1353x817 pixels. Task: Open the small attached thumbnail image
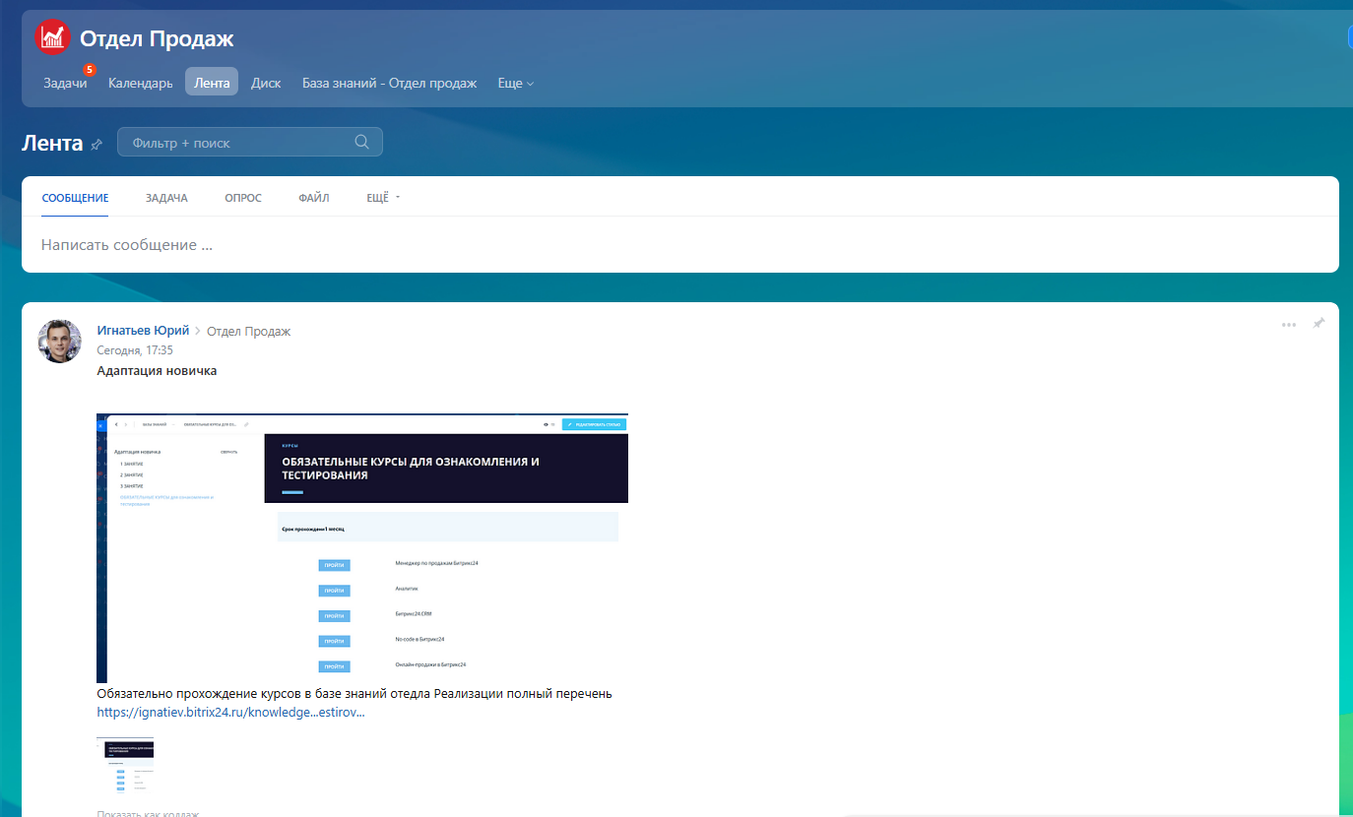point(125,766)
